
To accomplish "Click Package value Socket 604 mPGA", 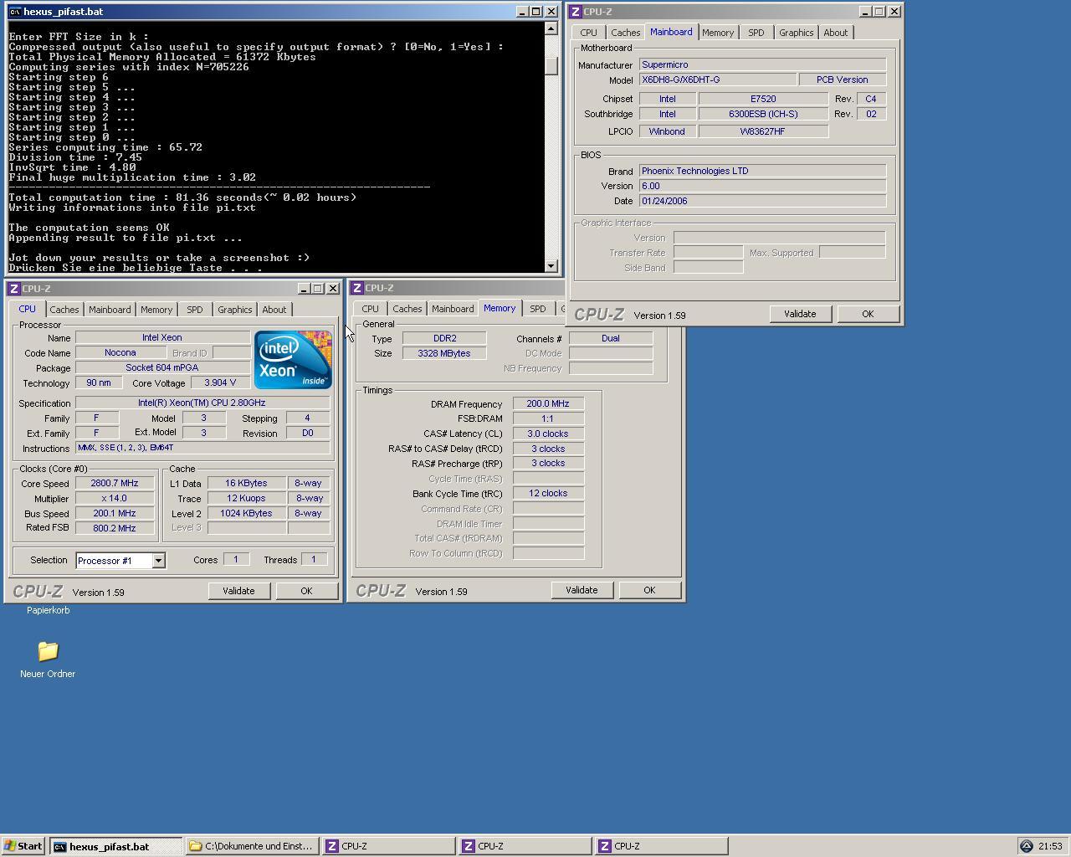I will click(162, 367).
